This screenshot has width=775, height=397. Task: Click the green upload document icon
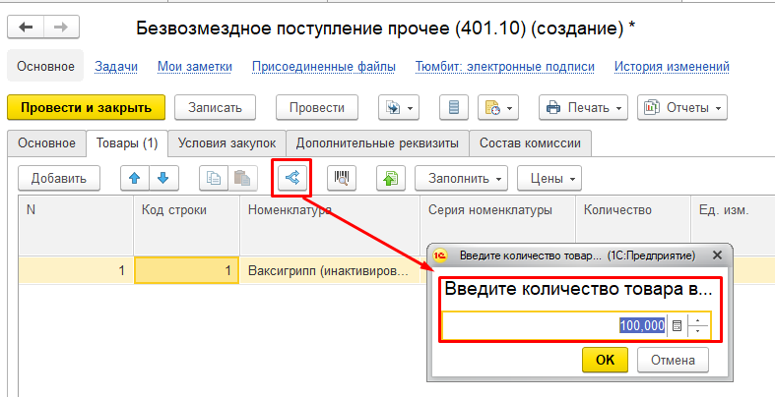click(391, 178)
